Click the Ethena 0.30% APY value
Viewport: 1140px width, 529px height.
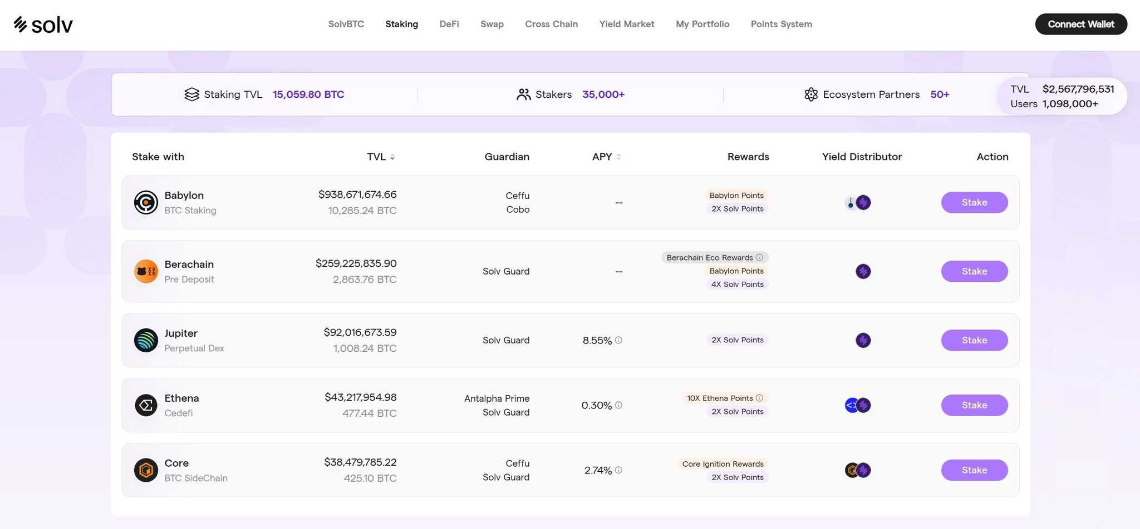pyautogui.click(x=597, y=406)
